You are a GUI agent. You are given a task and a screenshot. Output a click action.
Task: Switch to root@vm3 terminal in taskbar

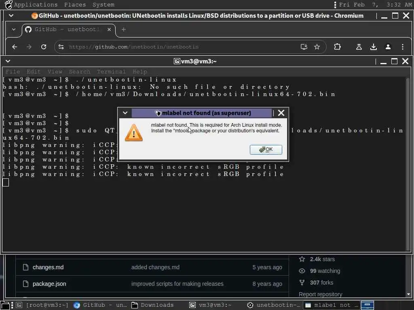point(42,305)
